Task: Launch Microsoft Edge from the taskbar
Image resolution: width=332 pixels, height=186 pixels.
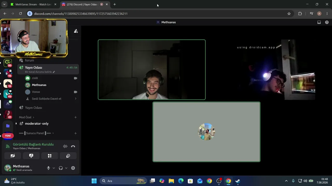Action: tap(181, 181)
